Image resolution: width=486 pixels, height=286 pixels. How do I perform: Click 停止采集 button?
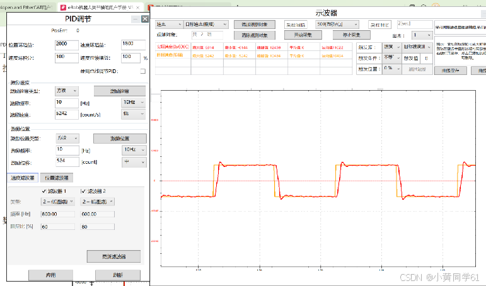[352, 35]
